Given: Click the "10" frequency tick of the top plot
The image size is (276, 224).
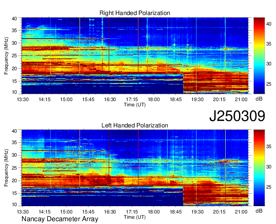Looking at the screenshot, I should coord(14,92).
